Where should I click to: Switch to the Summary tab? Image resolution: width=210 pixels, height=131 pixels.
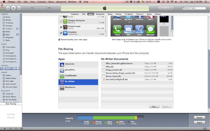(75, 14)
